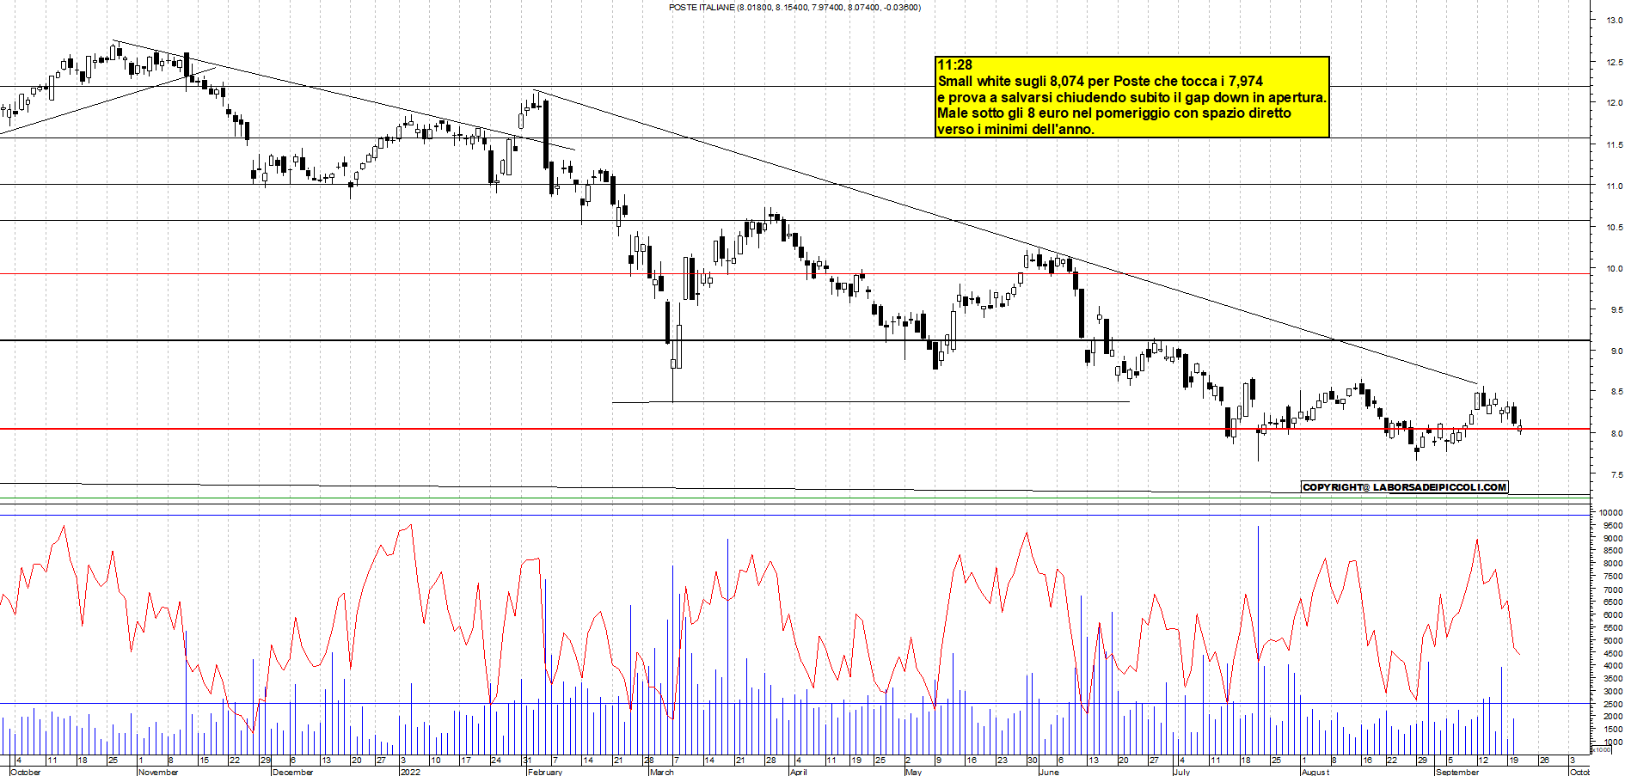This screenshot has width=1625, height=776.
Task: Click the 3500 volume axis label
Action: click(1613, 679)
